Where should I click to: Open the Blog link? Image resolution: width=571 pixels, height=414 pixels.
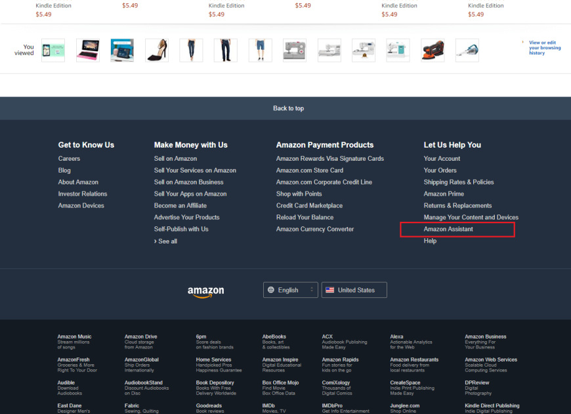pos(64,170)
